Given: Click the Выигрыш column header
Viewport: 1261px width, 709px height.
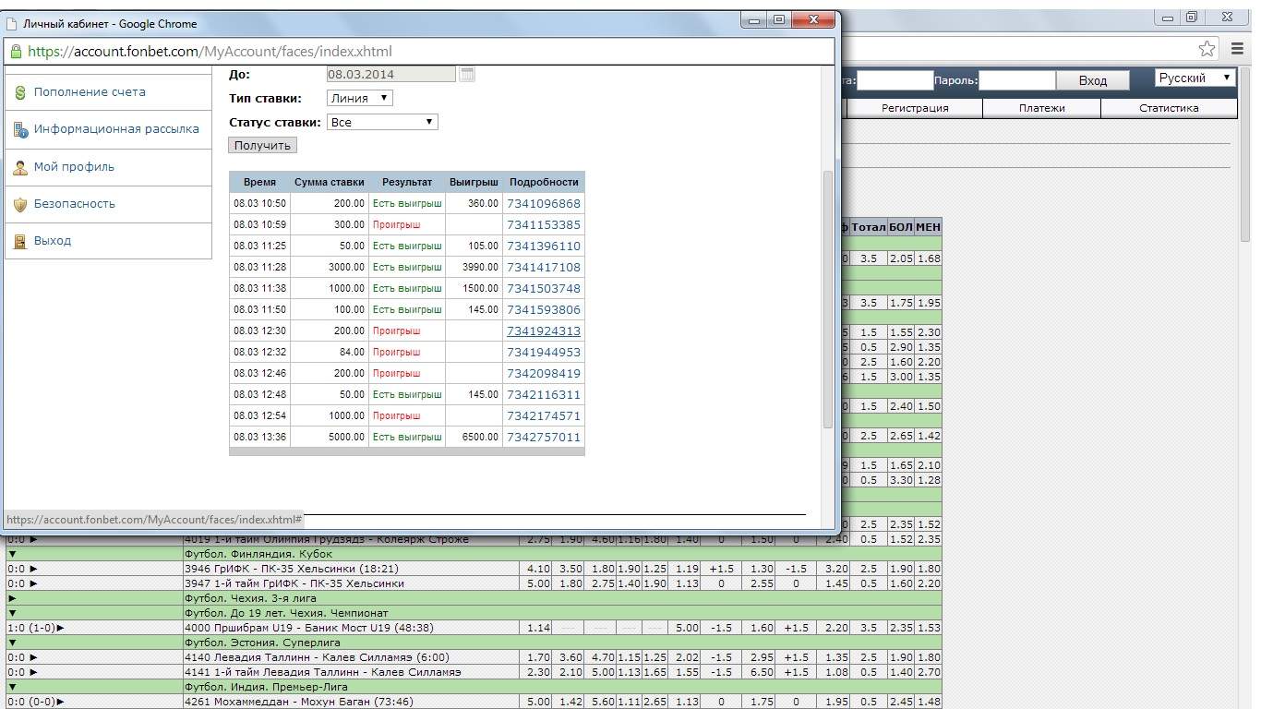Looking at the screenshot, I should [474, 182].
